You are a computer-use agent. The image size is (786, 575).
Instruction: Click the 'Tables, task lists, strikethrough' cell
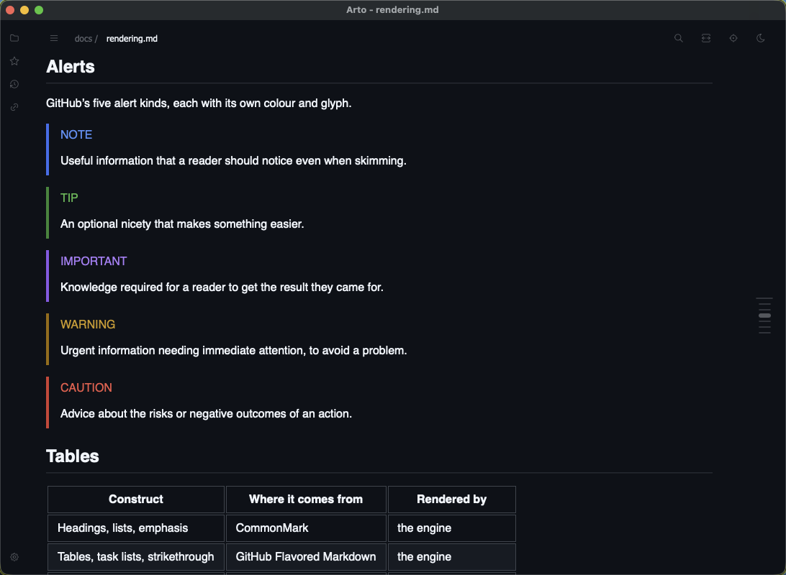(x=136, y=557)
